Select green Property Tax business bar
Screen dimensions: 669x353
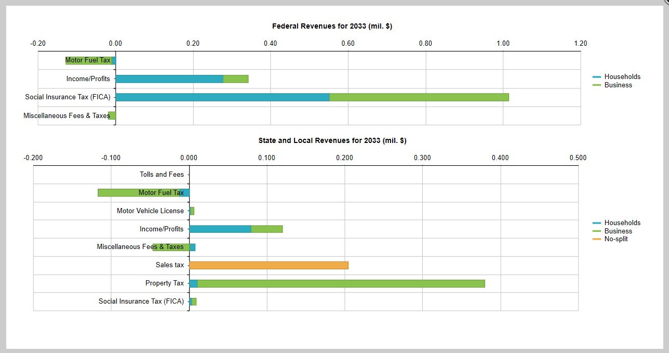click(x=341, y=283)
